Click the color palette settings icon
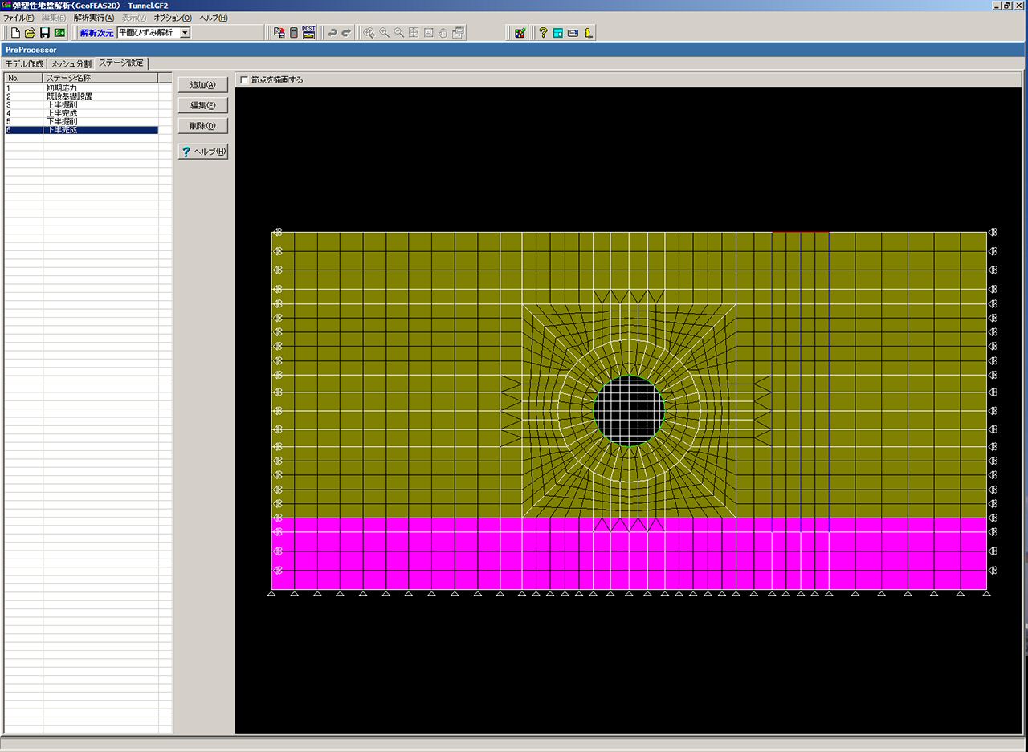 520,33
